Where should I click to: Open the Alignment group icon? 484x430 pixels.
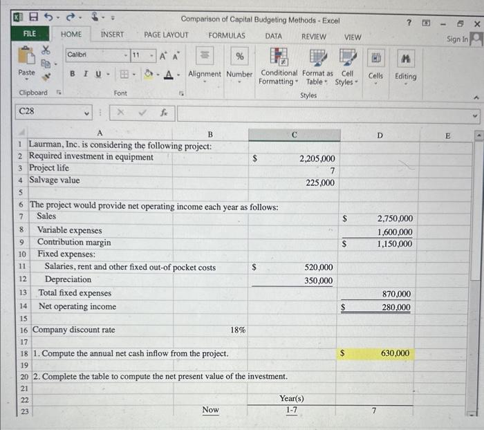[205, 55]
